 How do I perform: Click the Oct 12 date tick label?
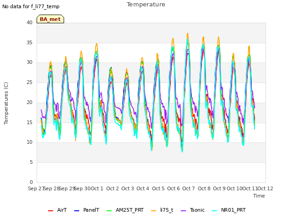coord(265,188)
